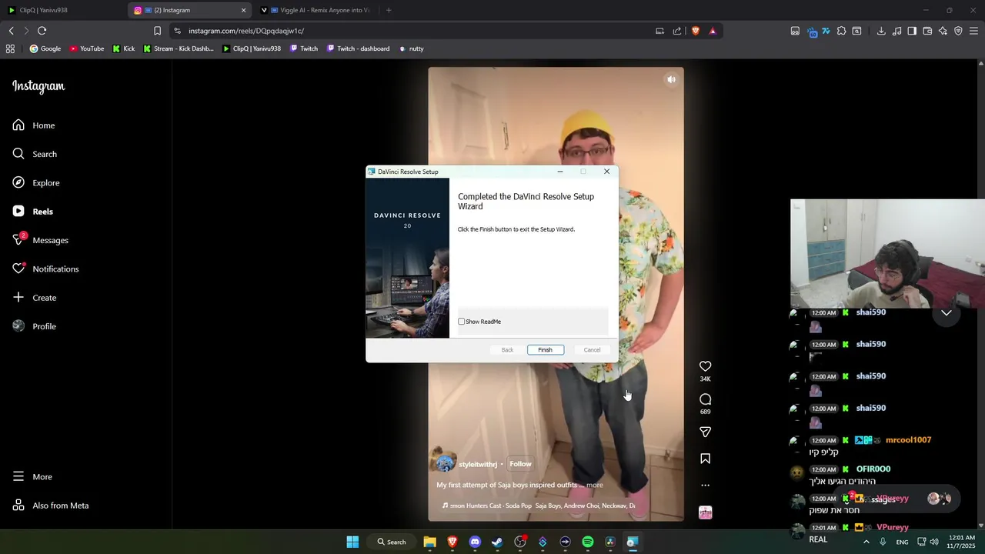
Task: Open browser downloads
Action: point(881,31)
